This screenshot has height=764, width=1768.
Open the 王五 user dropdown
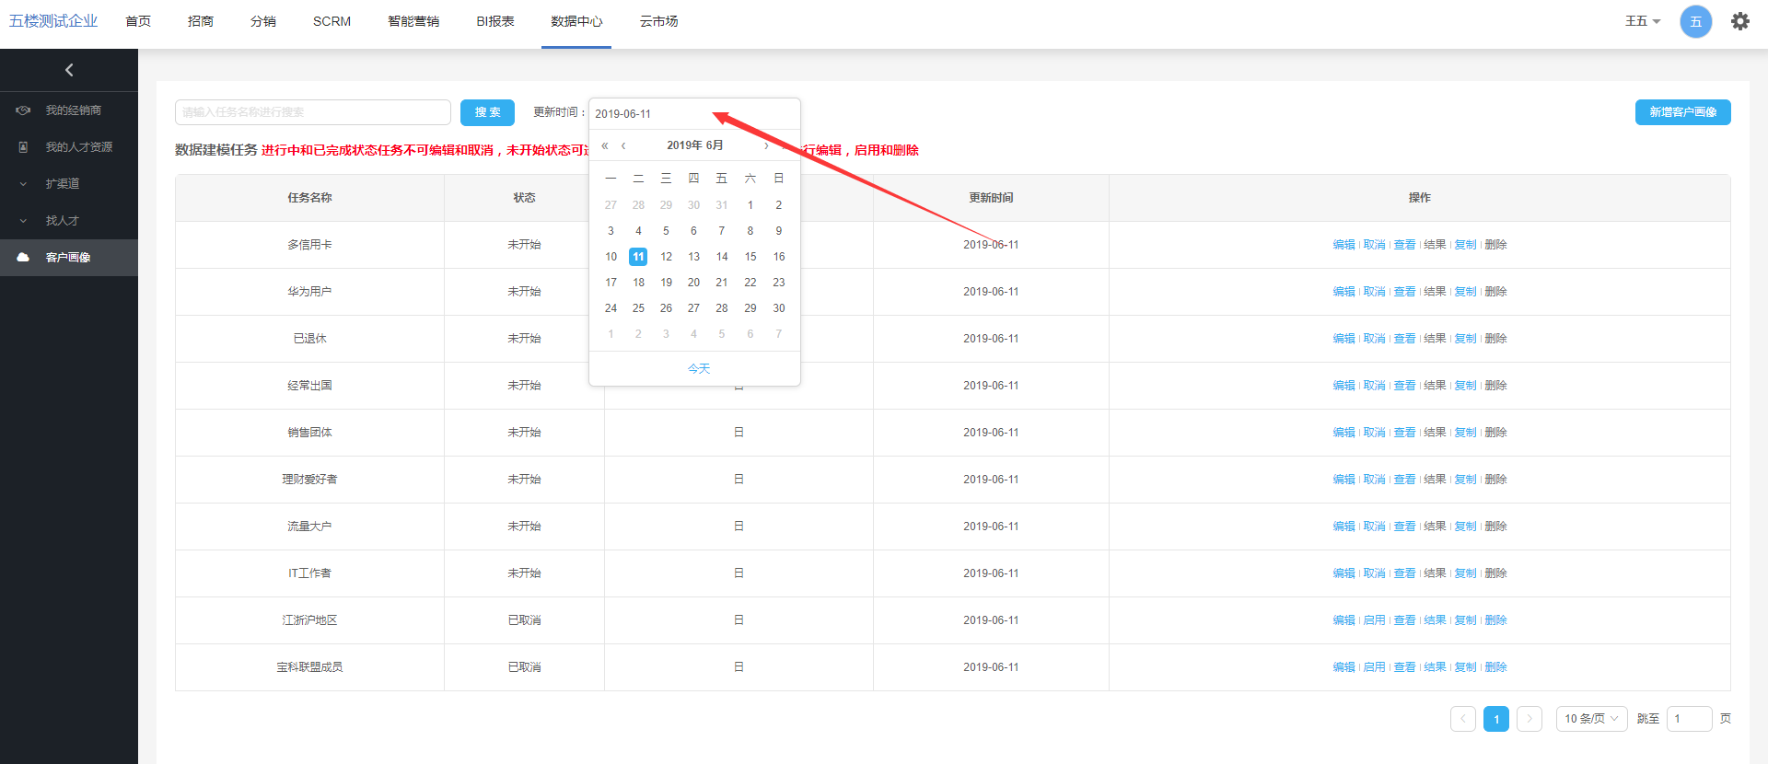(x=1642, y=21)
